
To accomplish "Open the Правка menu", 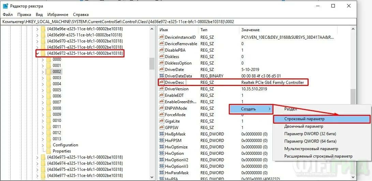I will pyautogui.click(x=24, y=15).
